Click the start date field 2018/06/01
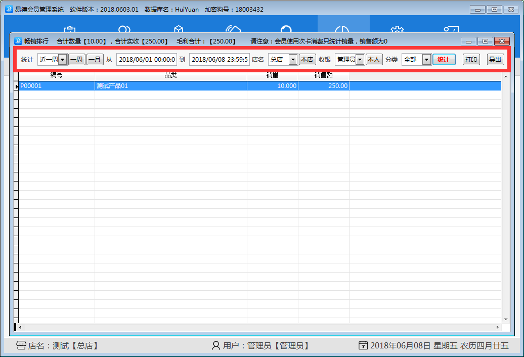The height and width of the screenshot is (357, 524). tap(147, 60)
